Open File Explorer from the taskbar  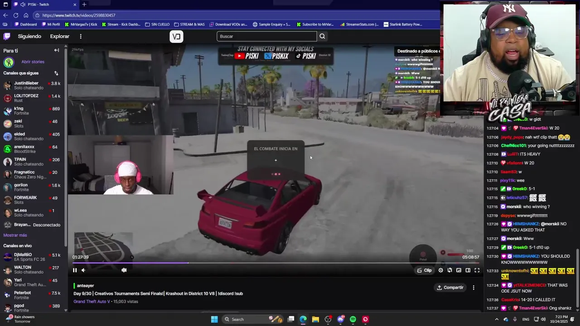(315, 319)
